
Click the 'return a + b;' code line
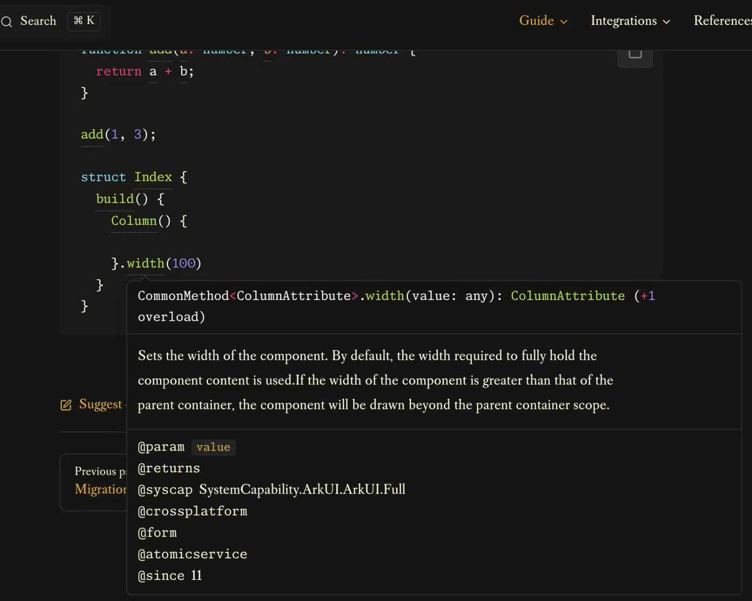pyautogui.click(x=145, y=71)
